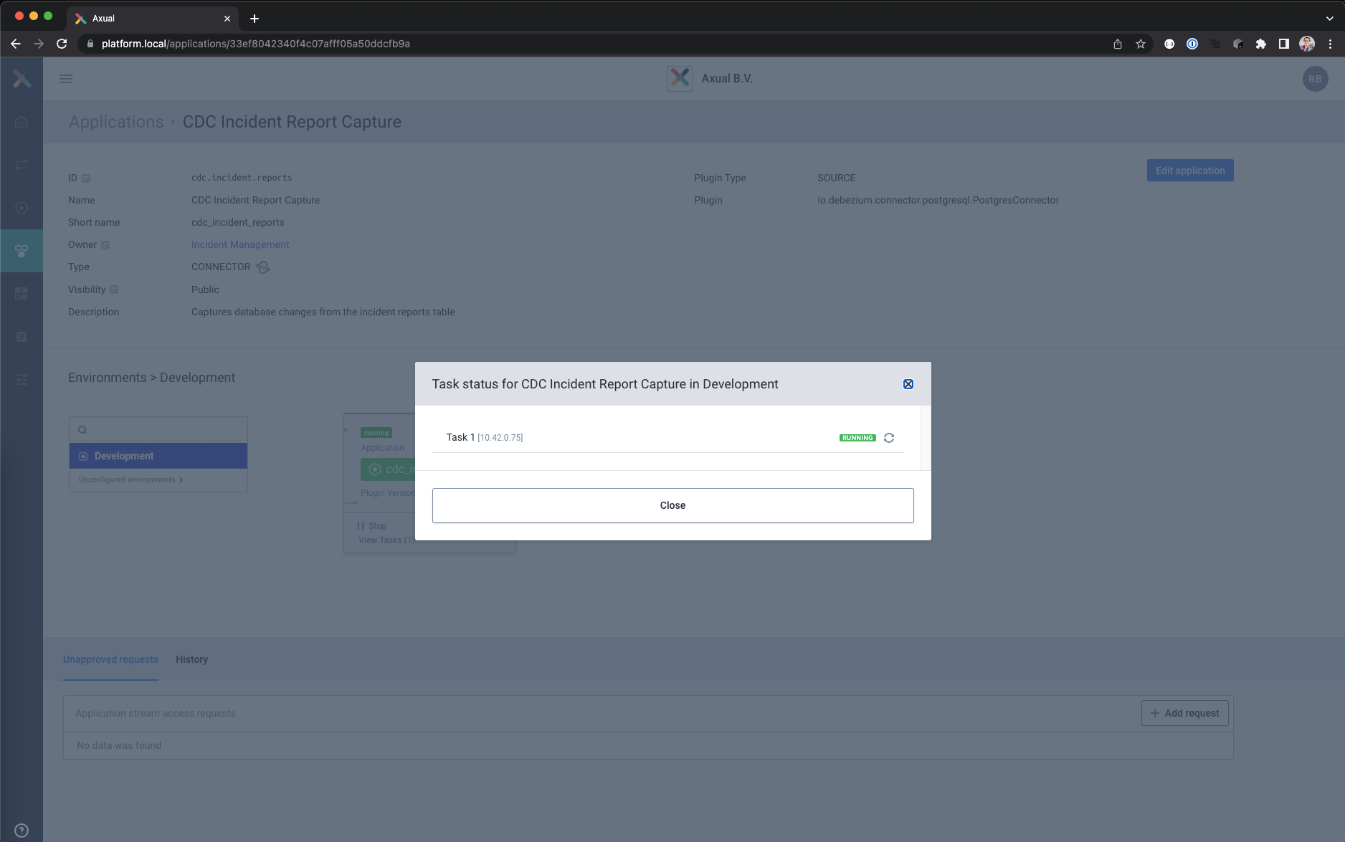Expand Unconfigured environments
The height and width of the screenshot is (842, 1345).
coord(131,479)
